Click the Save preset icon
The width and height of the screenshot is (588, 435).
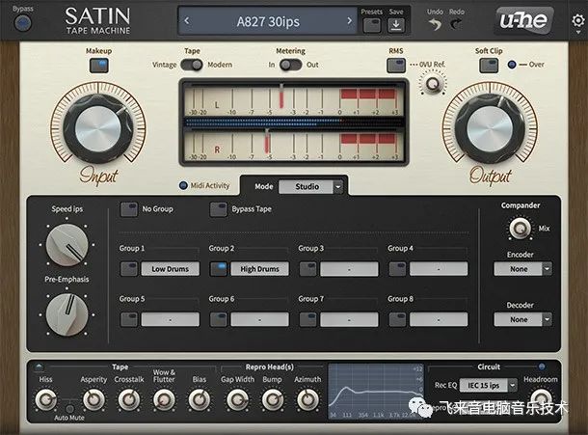pyautogui.click(x=396, y=25)
